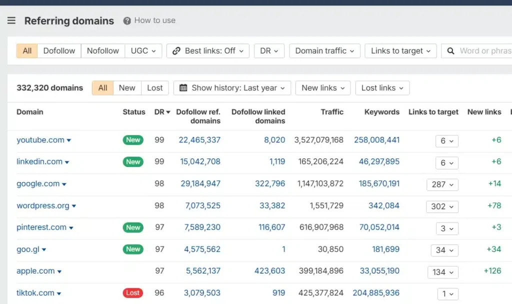
Task: Click the calendar icon in Show history
Action: coord(183,88)
